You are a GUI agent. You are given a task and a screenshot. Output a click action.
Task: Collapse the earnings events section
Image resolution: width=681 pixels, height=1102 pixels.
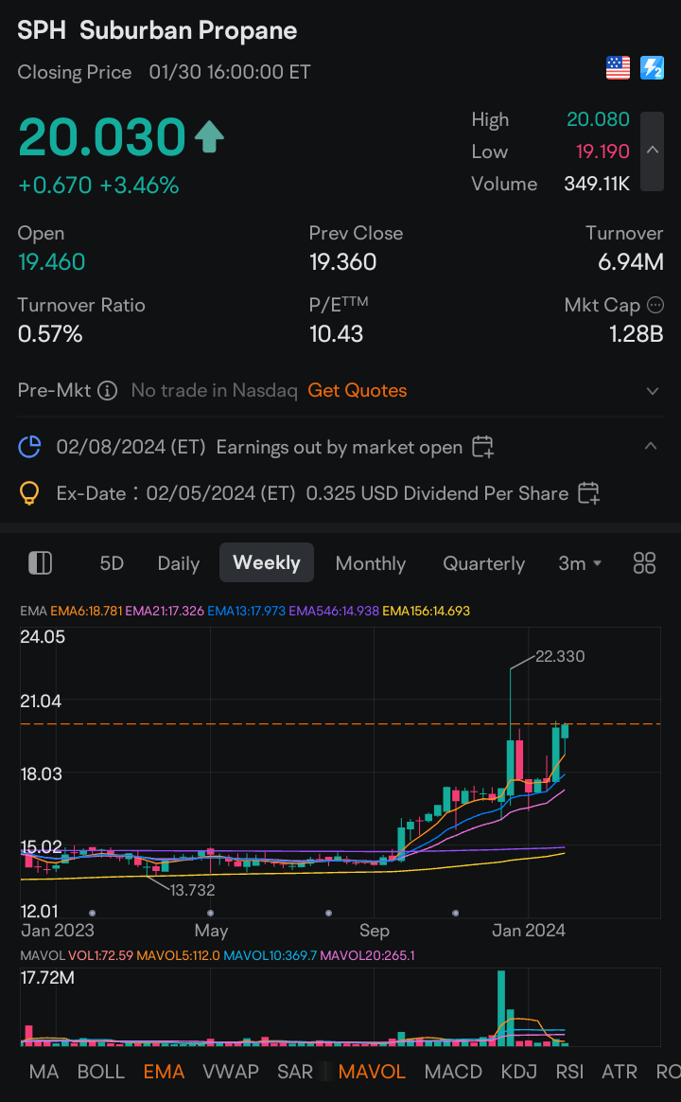(x=651, y=446)
